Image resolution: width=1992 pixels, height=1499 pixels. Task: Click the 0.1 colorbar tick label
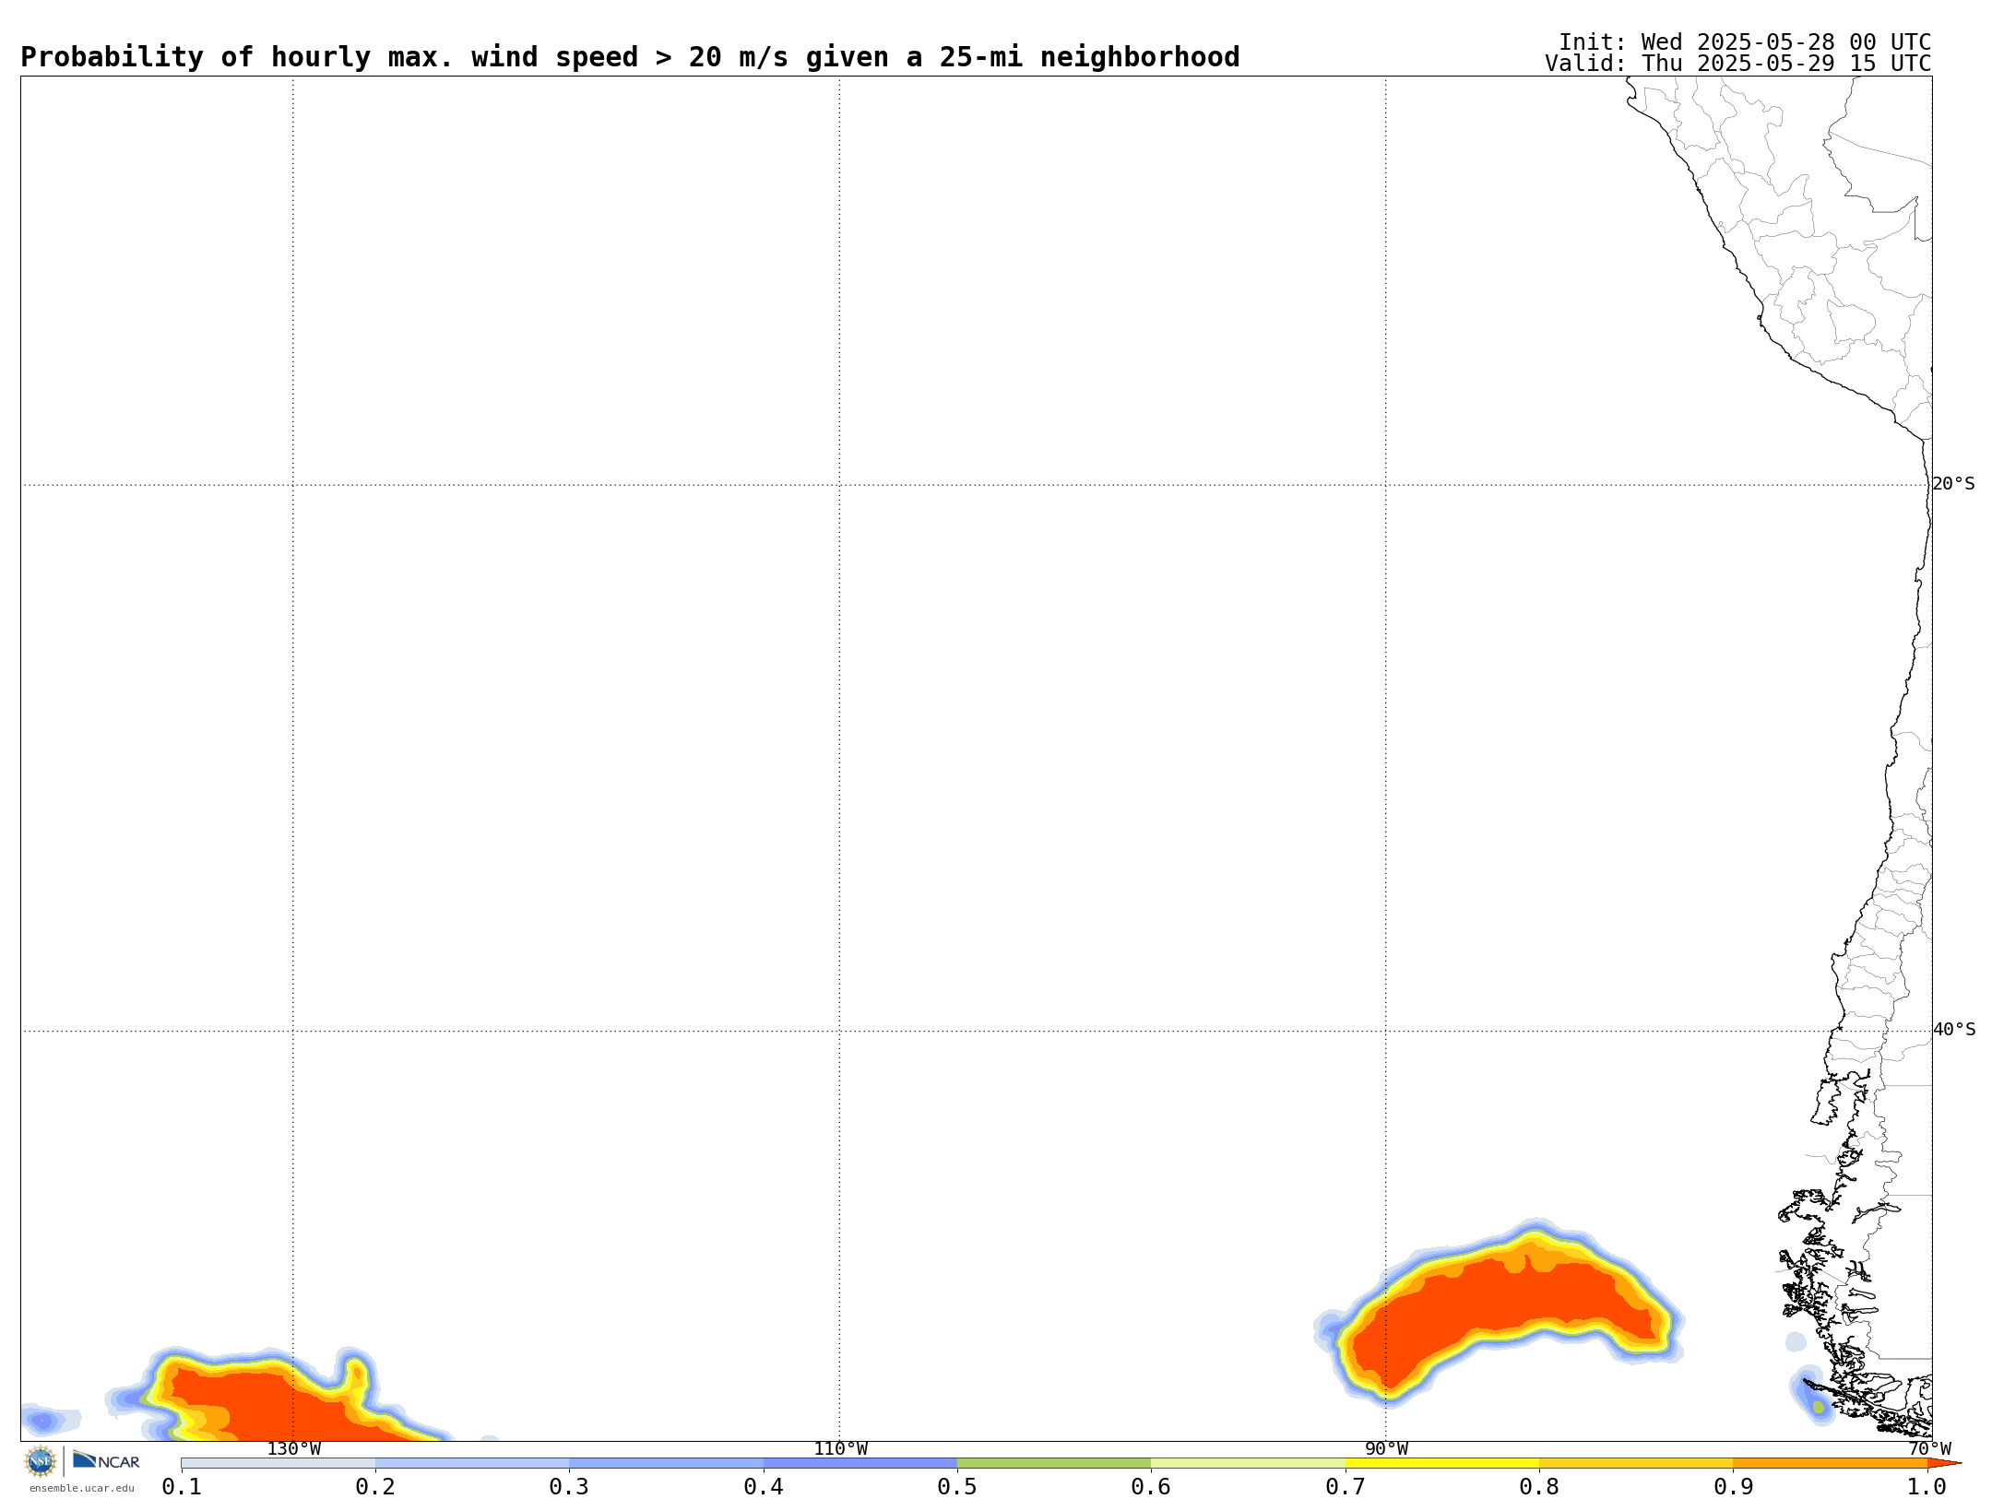182,1486
